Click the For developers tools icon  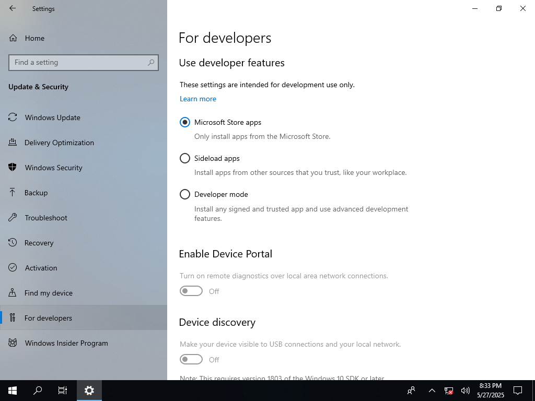click(x=13, y=318)
